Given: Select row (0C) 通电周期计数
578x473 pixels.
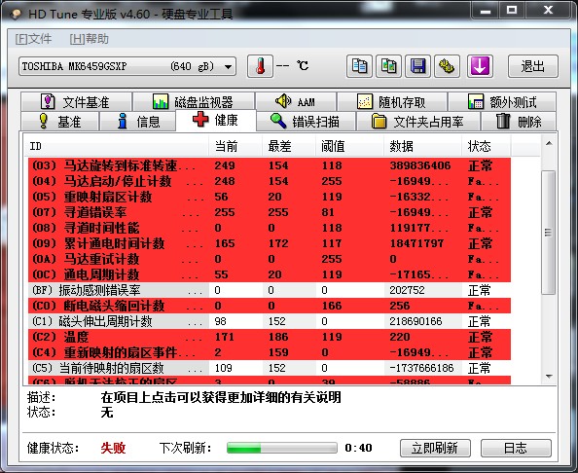Looking at the screenshot, I should click(270, 274).
